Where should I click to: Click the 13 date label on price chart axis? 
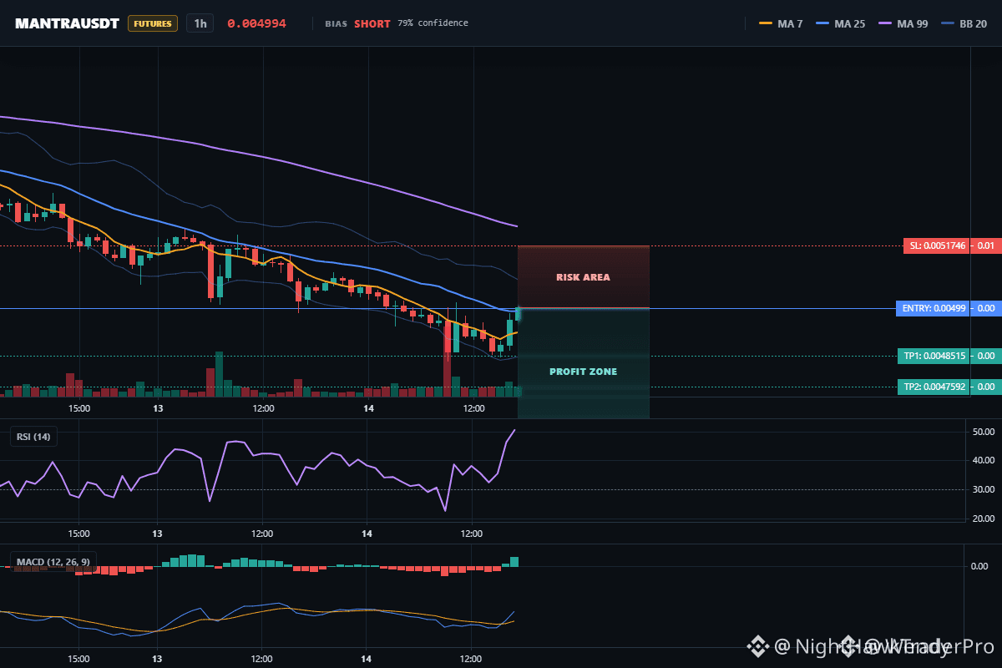click(x=157, y=407)
